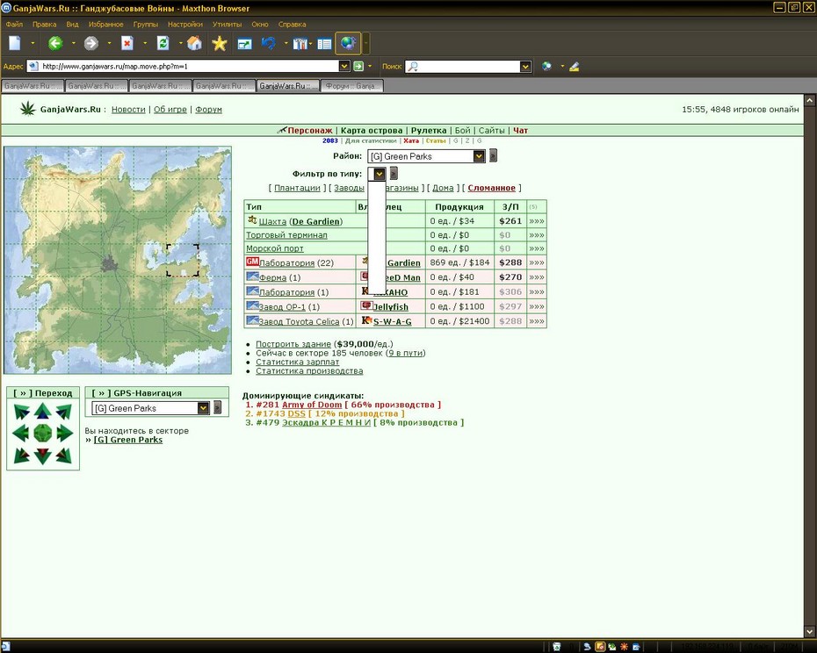The height and width of the screenshot is (653, 817).
Task: Open the Фильтр по типу dropdown
Action: pos(379,174)
